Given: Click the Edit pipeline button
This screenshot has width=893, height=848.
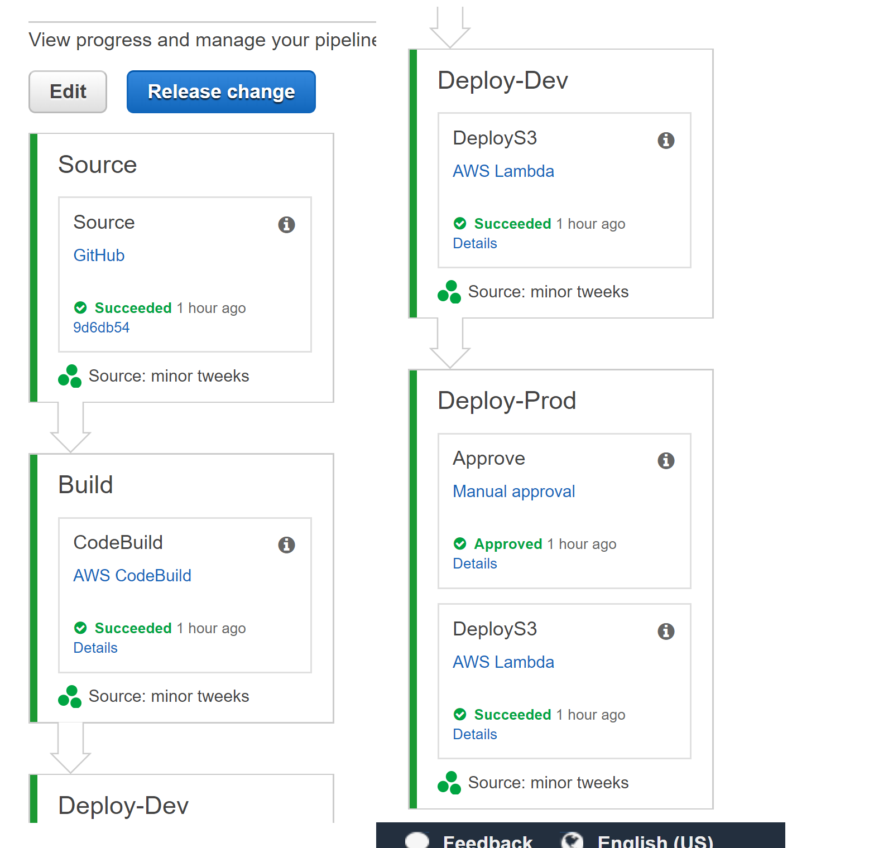Looking at the screenshot, I should coord(68,91).
